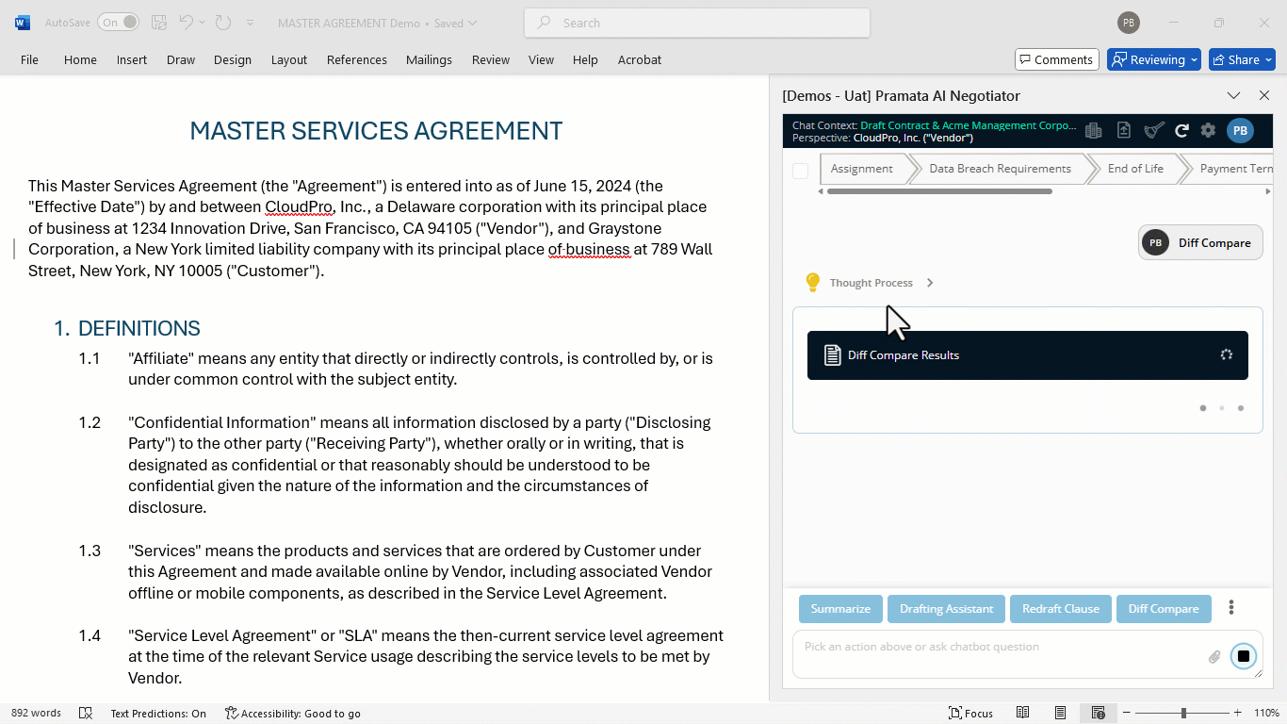Go to the Mailings ribbon tab

(429, 59)
